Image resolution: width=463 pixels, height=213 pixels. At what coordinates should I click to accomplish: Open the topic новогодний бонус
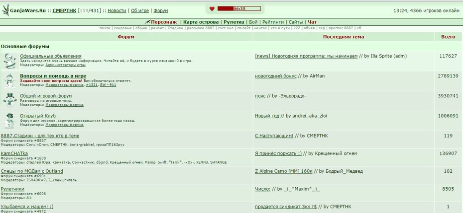(276, 76)
